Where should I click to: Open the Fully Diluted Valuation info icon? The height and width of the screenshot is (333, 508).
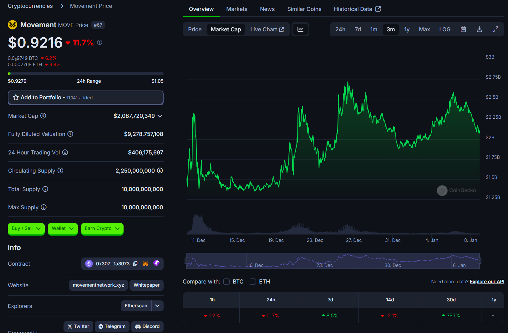pyautogui.click(x=70, y=134)
